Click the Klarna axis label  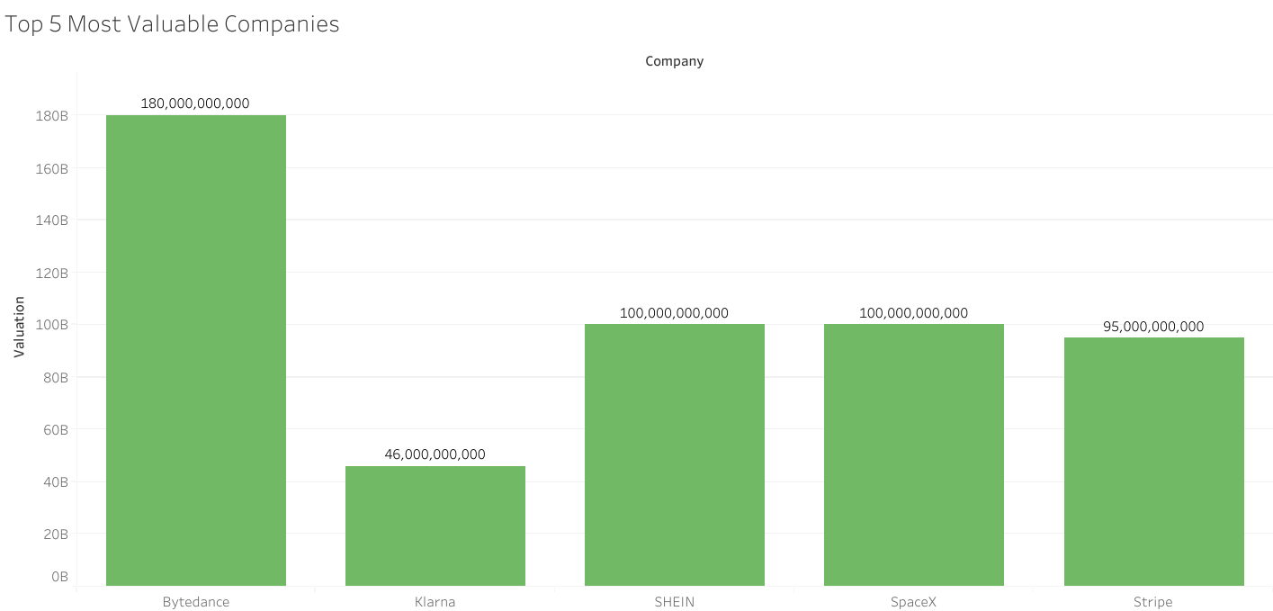tap(435, 602)
